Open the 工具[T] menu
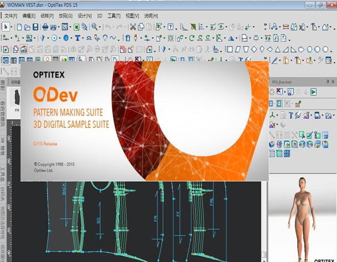 (114, 16)
